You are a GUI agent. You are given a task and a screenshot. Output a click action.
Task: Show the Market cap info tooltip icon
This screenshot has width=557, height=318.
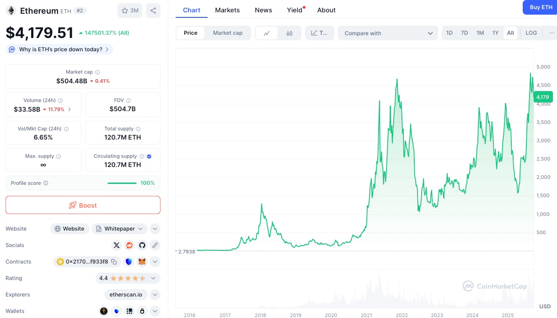[x=97, y=72]
